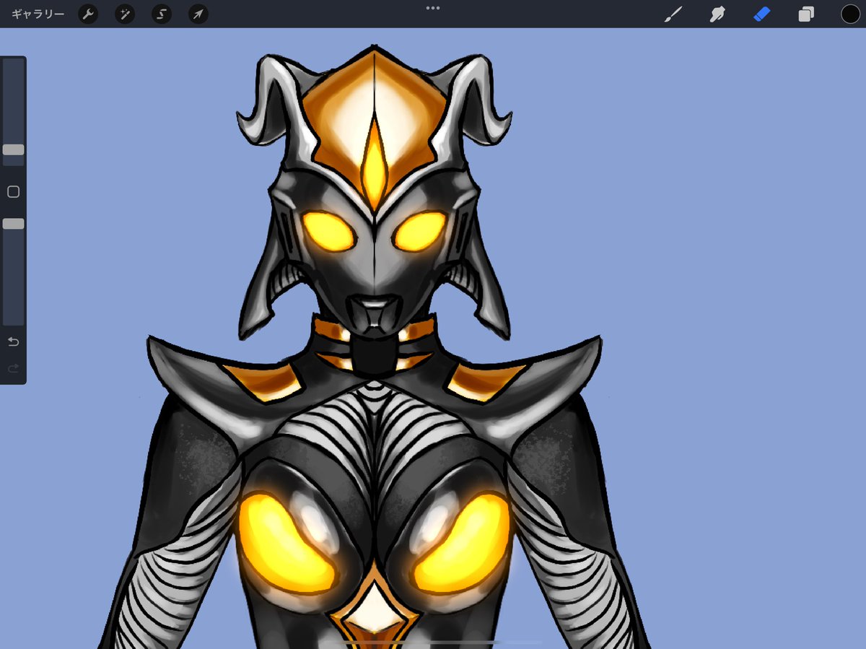
Task: Open the ギャラリー gallery
Action: (x=38, y=14)
